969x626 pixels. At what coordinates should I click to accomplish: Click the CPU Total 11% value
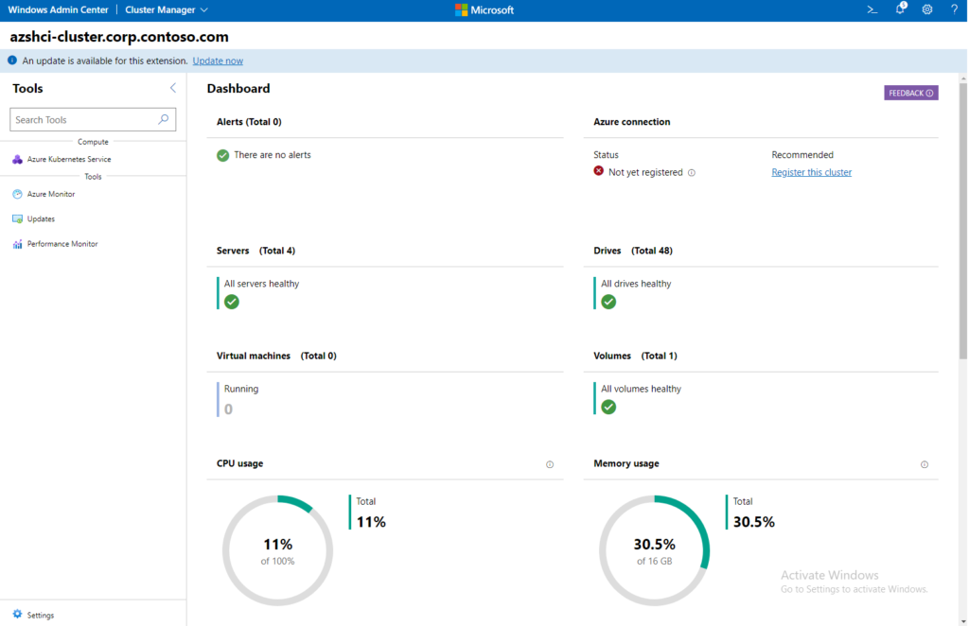pos(371,522)
